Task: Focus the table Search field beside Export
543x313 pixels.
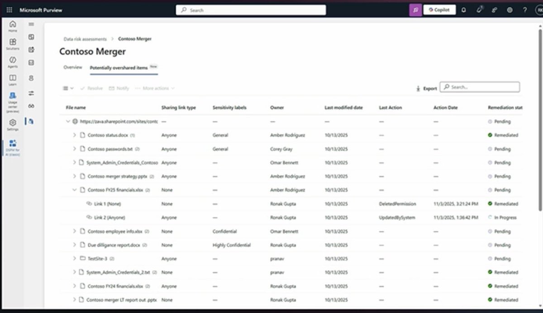Action: (x=480, y=87)
